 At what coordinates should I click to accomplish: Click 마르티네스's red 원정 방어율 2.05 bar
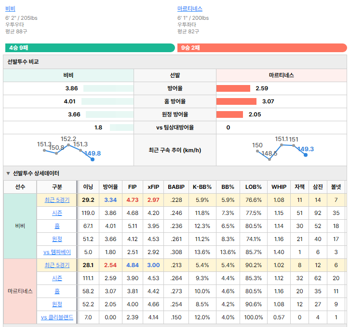click(x=229, y=114)
